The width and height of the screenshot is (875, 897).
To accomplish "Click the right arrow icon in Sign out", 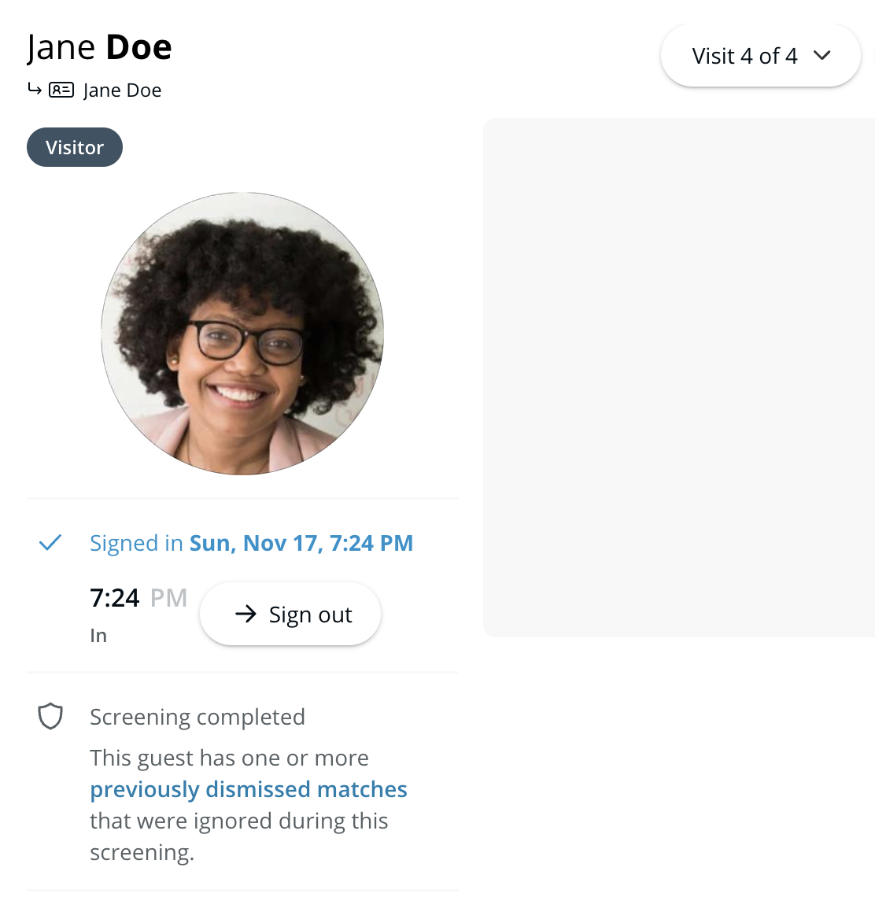I will 246,614.
